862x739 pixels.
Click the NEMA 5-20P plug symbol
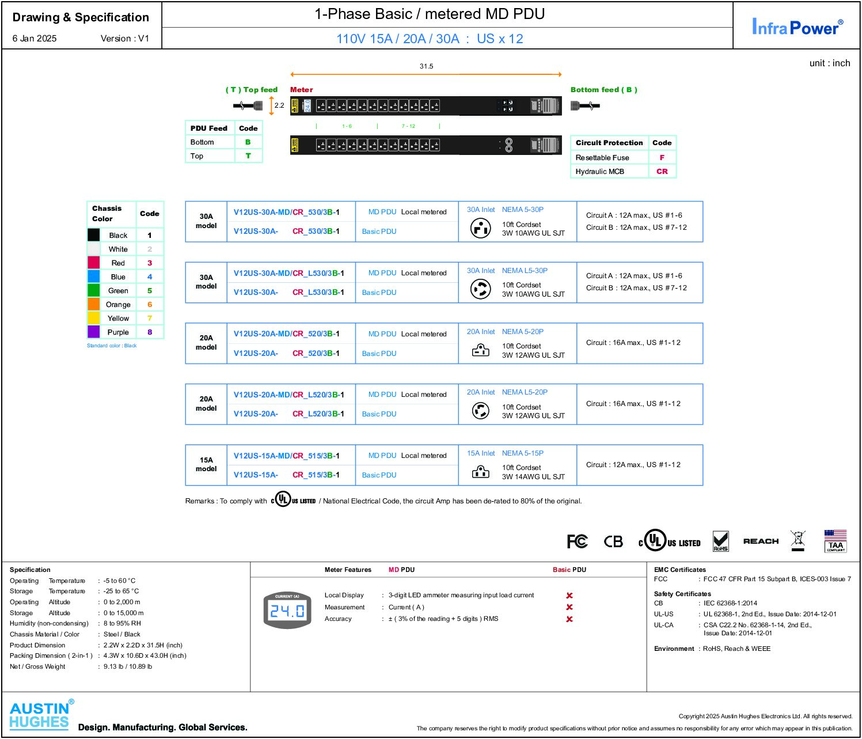(x=480, y=350)
